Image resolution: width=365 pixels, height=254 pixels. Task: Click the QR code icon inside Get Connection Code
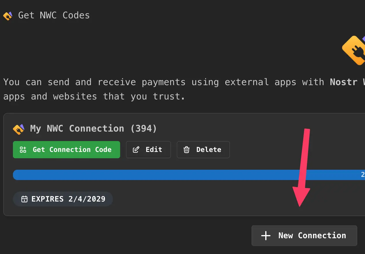click(22, 149)
